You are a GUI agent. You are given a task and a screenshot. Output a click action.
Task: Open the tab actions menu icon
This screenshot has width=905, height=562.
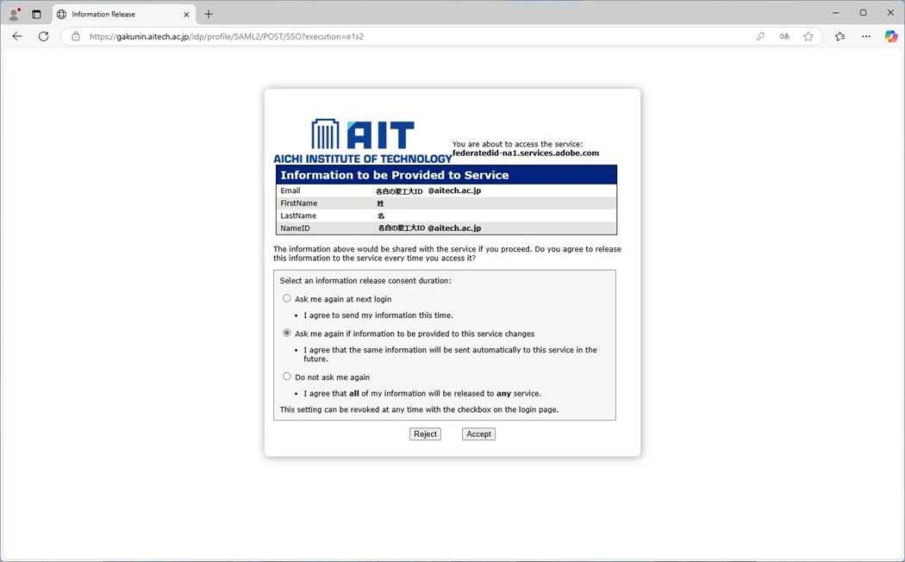click(36, 14)
